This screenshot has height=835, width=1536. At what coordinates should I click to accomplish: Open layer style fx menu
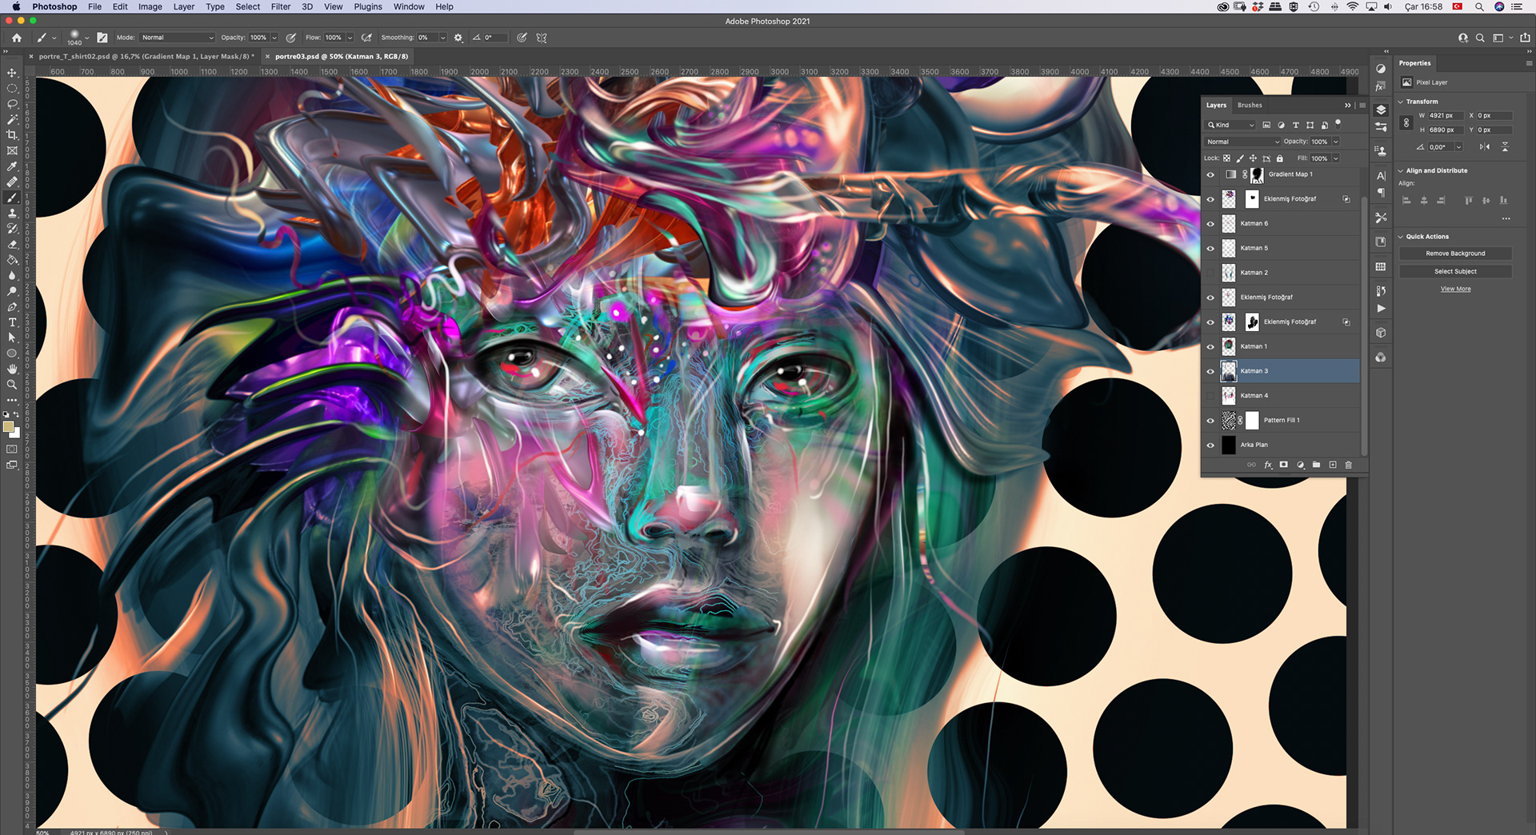coord(1268,465)
